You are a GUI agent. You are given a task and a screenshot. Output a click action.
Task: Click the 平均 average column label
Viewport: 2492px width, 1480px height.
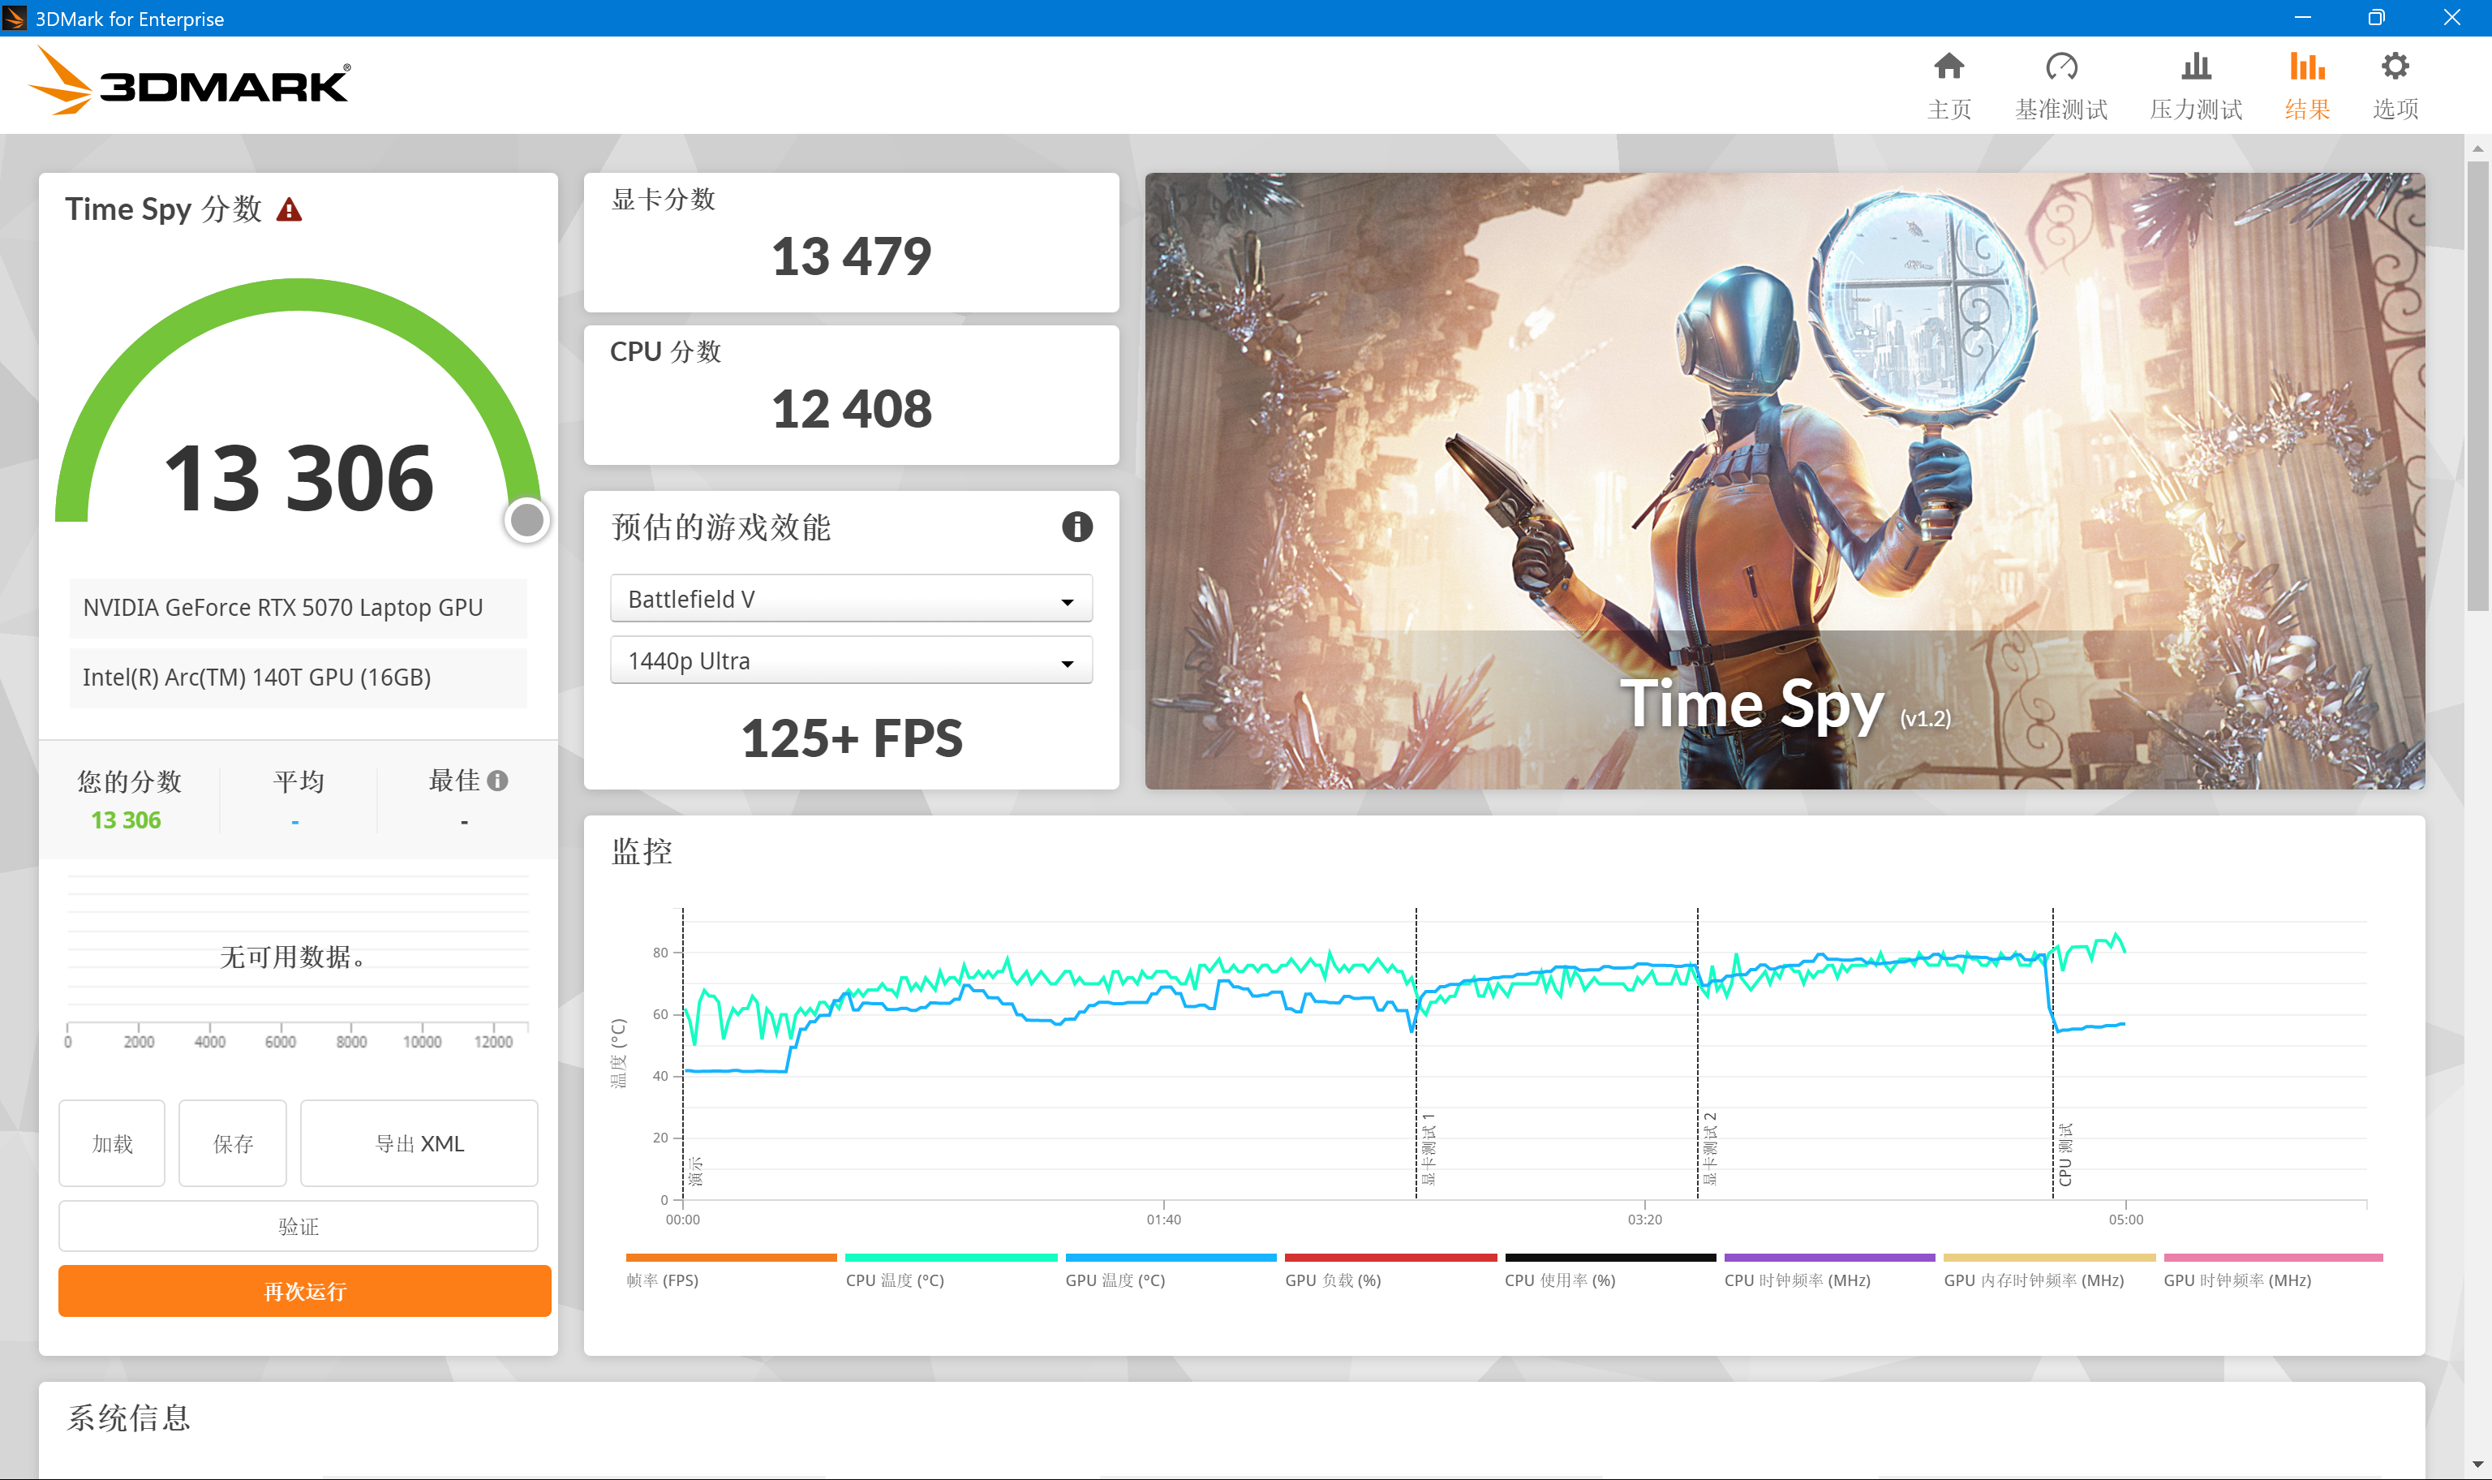tap(298, 781)
